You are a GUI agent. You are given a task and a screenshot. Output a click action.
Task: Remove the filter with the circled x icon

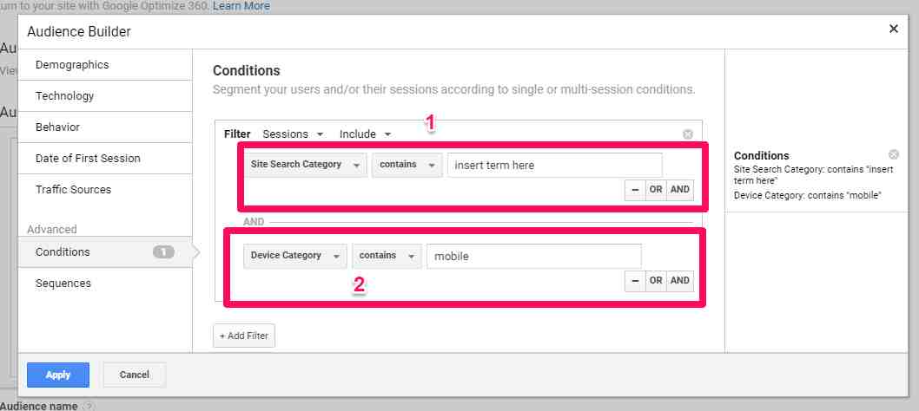(688, 134)
